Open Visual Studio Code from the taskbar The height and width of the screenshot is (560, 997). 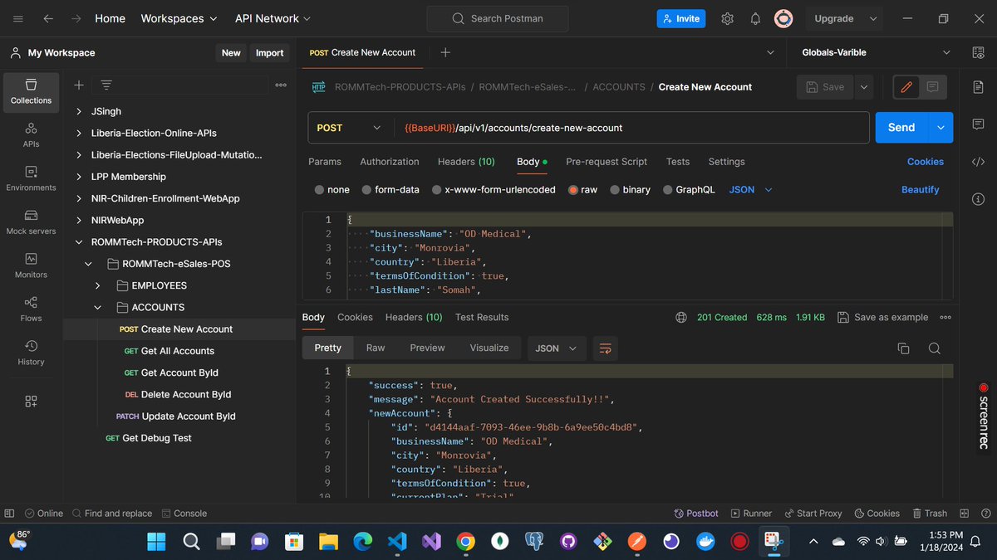pos(396,542)
